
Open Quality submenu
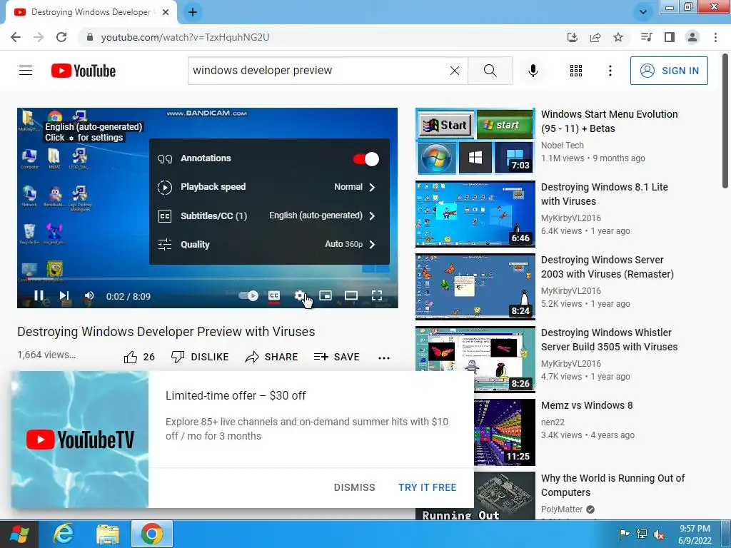pyautogui.click(x=269, y=244)
